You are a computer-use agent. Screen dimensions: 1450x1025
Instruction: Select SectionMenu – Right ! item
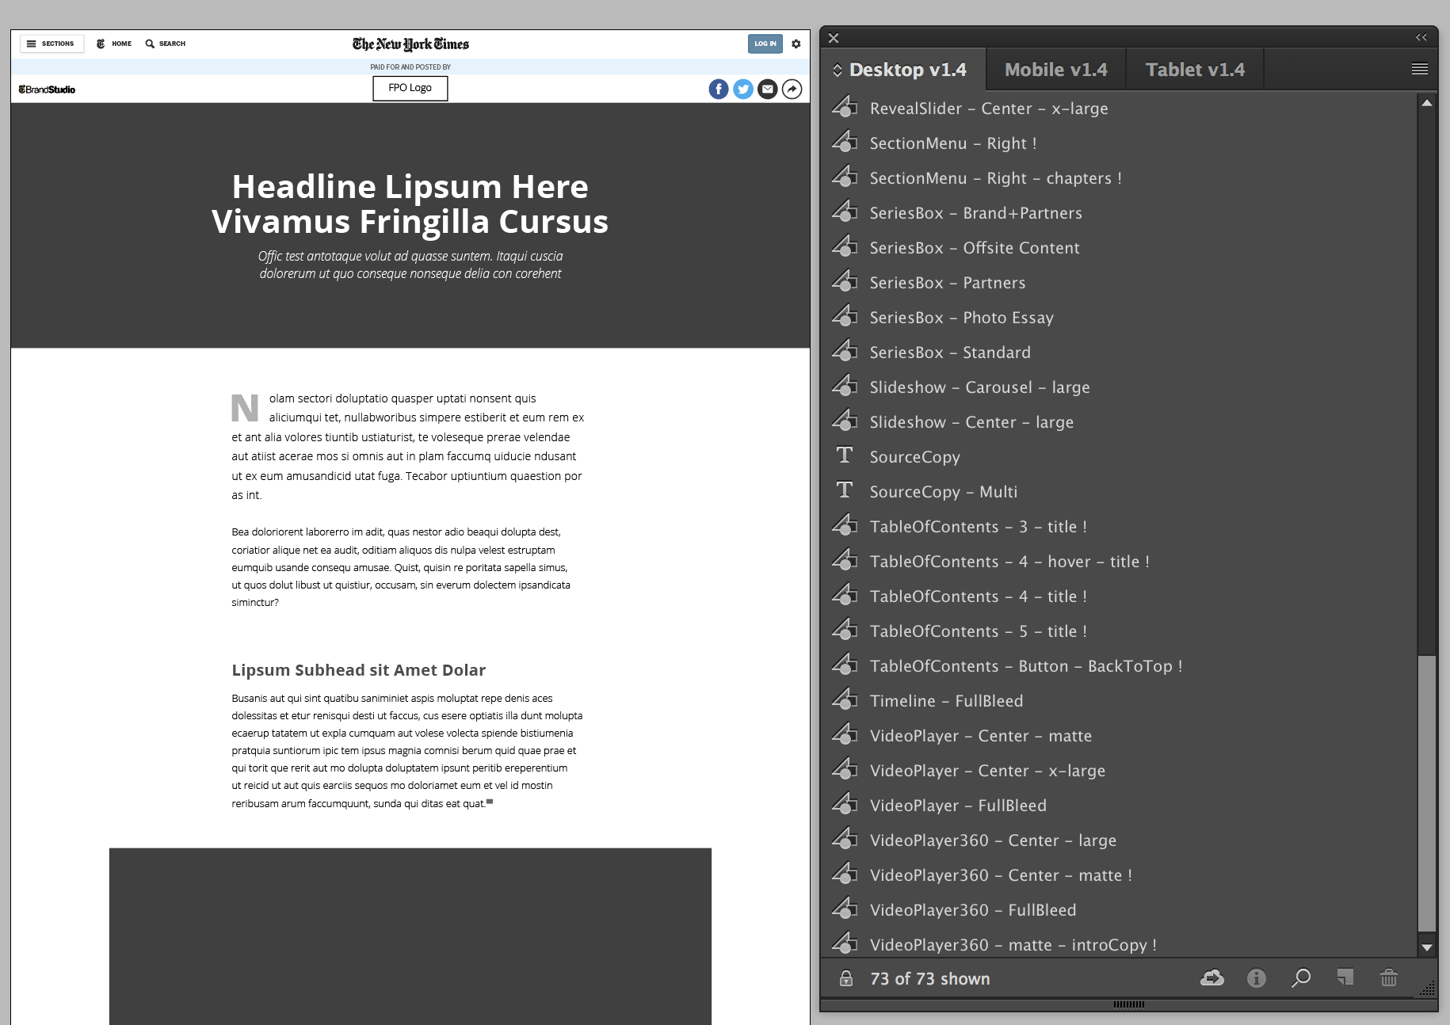[1117, 143]
